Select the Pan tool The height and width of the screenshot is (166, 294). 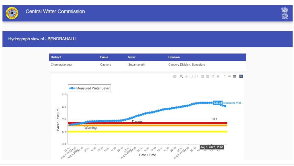[186, 76]
